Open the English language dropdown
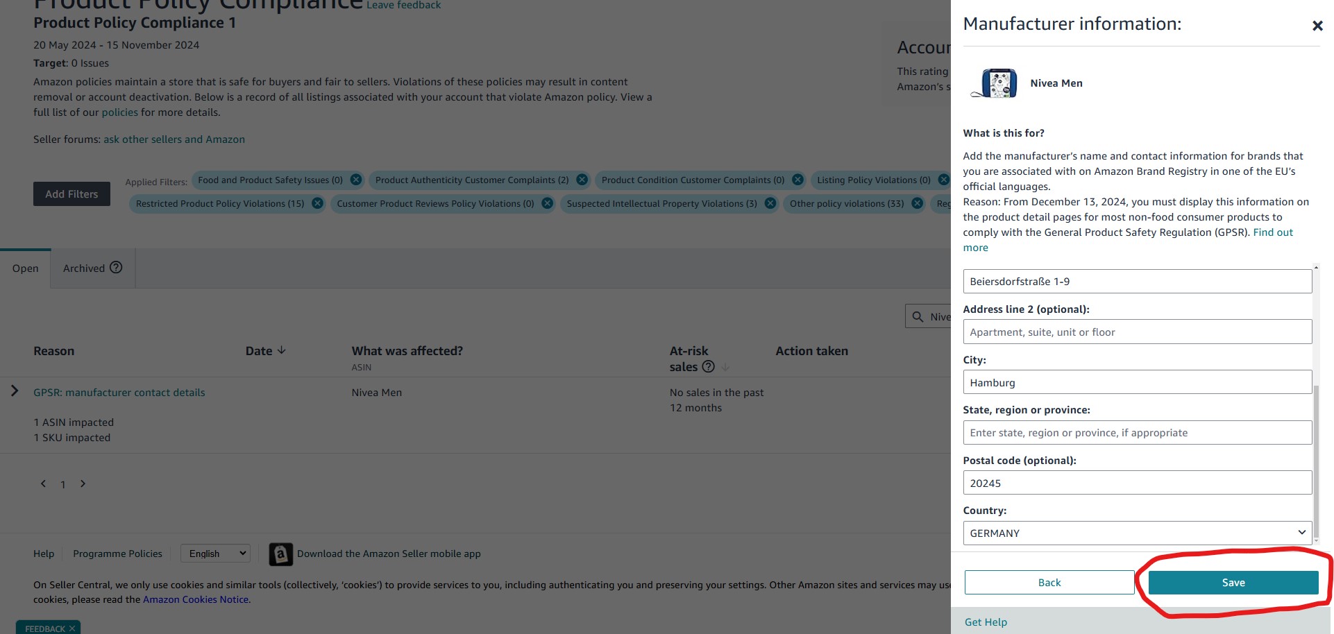Image resolution: width=1334 pixels, height=634 pixels. coord(215,554)
